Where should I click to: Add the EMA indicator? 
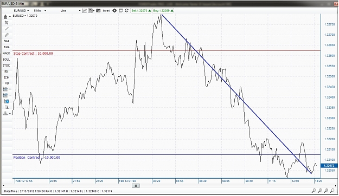click(x=7, y=47)
